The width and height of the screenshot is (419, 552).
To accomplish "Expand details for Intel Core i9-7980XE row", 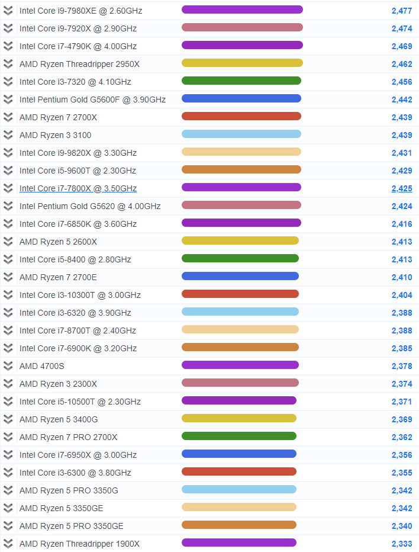I will coord(8,11).
